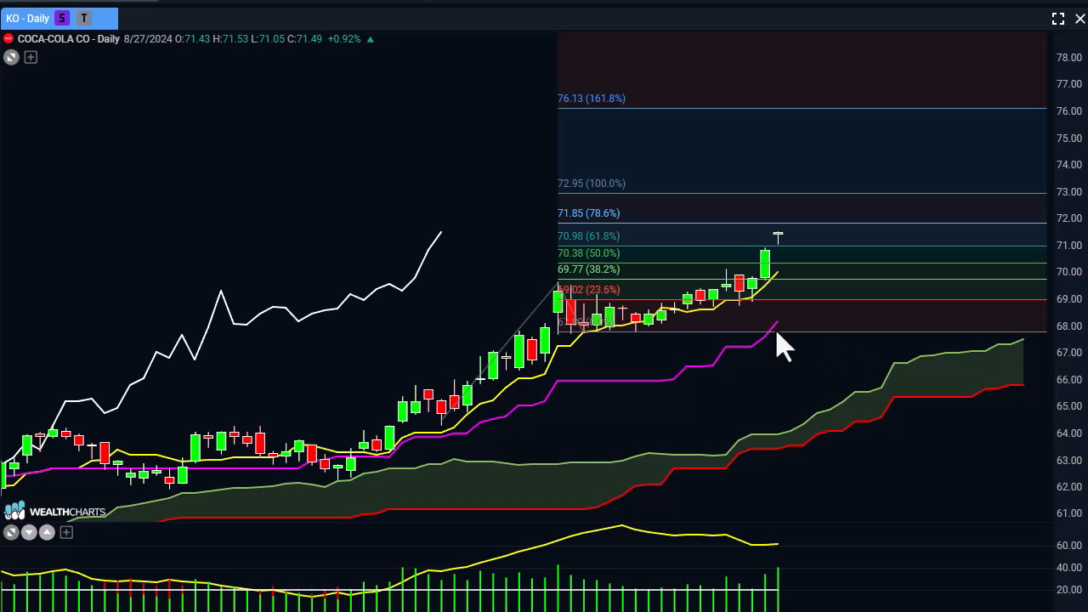Click the 8/27/2024 date readout
The height and width of the screenshot is (612, 1088).
[148, 39]
